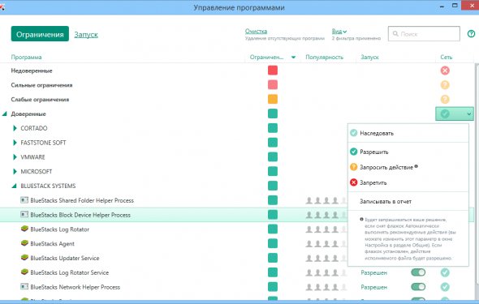Viewport: 479px width, 304px height.
Task: Open the Запуск tab link
Action: point(86,35)
